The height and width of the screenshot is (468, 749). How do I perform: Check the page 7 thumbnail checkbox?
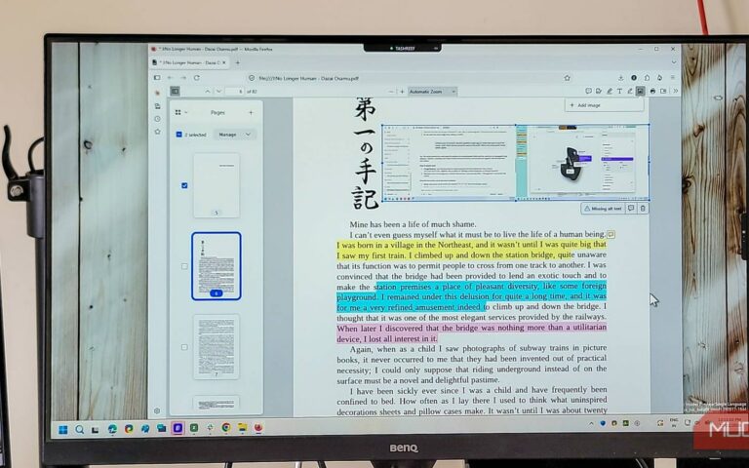(184, 347)
